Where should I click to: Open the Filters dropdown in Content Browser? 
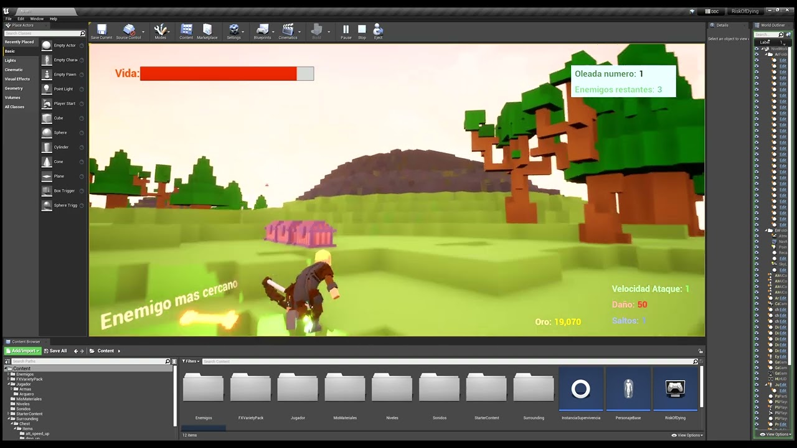190,362
